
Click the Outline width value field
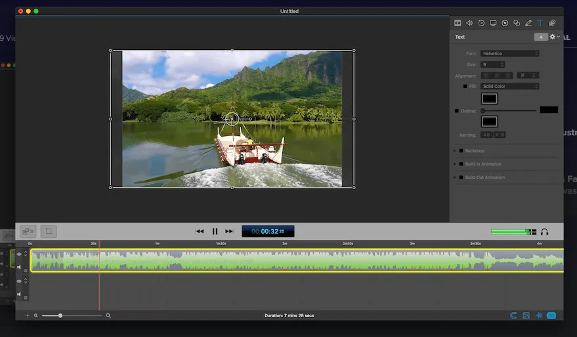549,110
